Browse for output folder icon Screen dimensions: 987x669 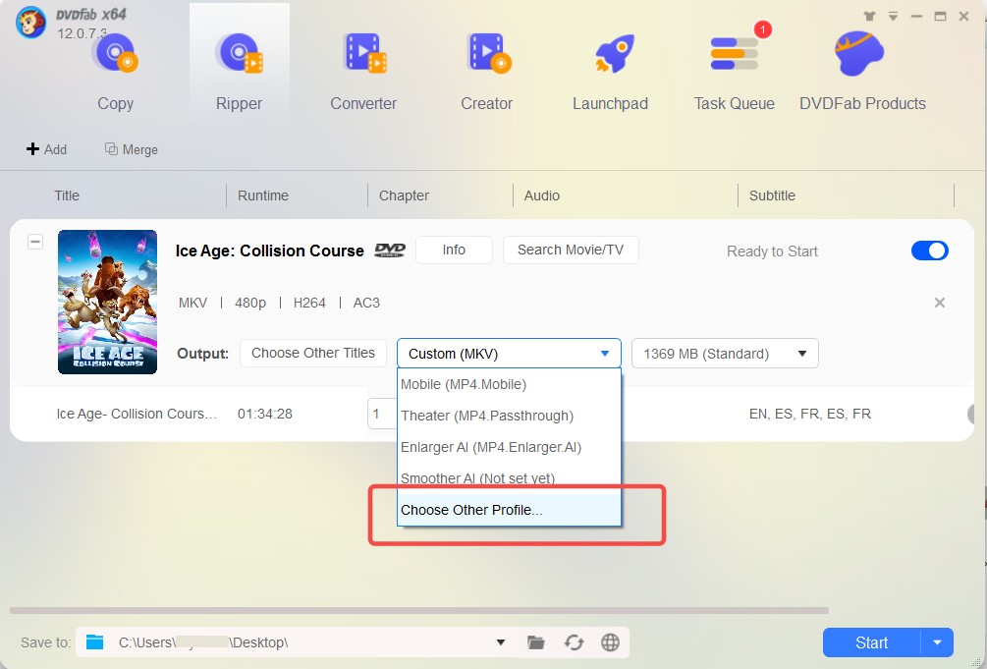(x=535, y=642)
